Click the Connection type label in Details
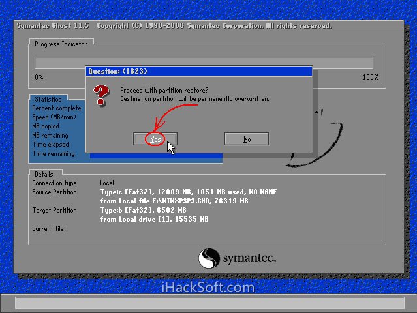 click(x=54, y=183)
